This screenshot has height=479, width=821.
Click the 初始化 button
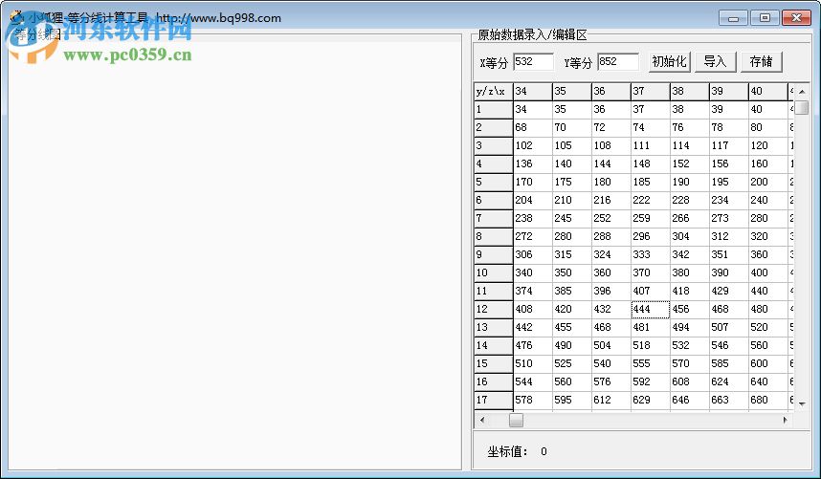[669, 62]
